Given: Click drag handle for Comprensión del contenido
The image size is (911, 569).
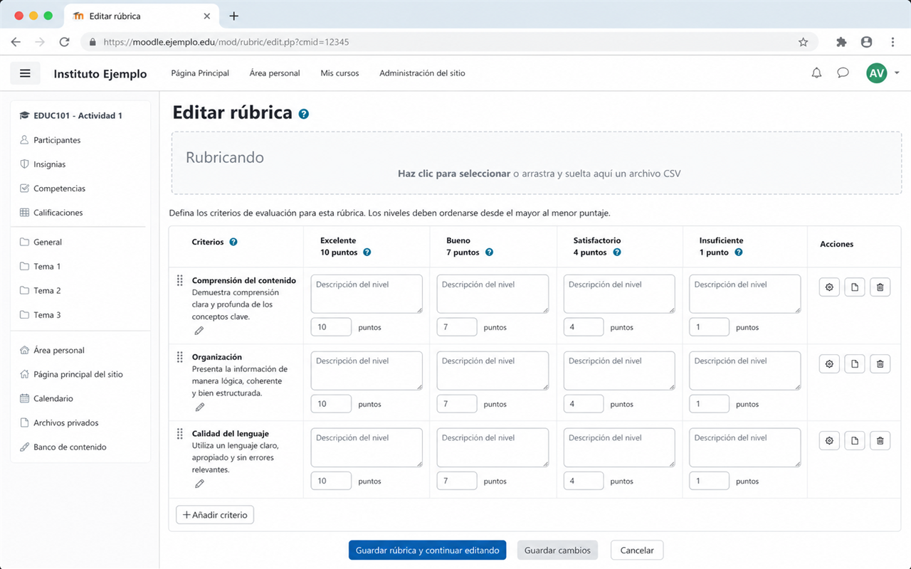Looking at the screenshot, I should pos(180,280).
